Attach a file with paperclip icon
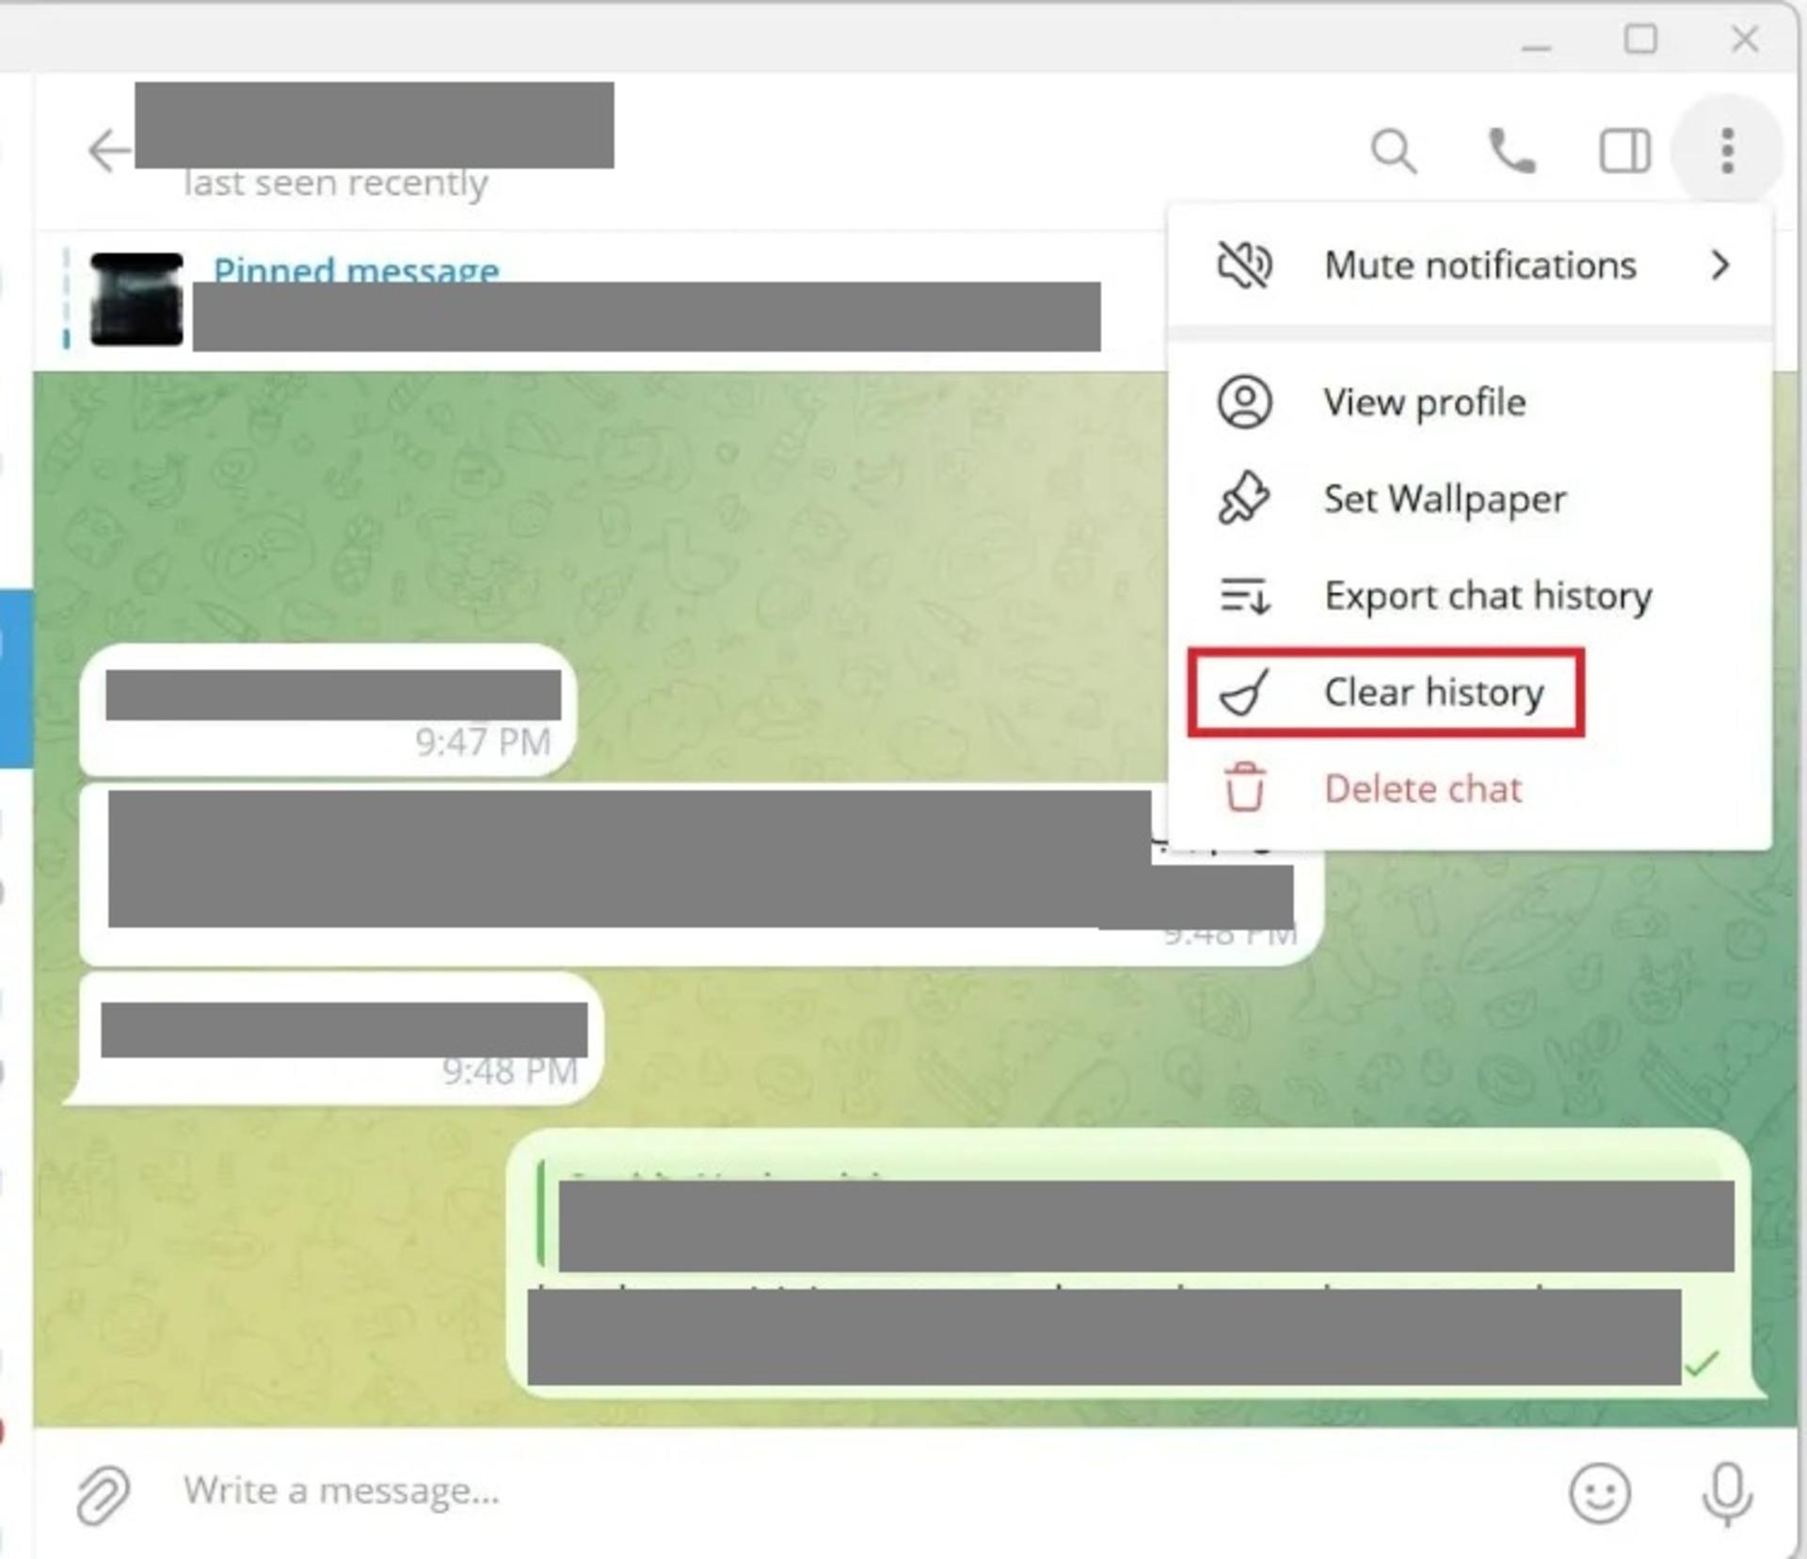The height and width of the screenshot is (1559, 1807). [103, 1495]
